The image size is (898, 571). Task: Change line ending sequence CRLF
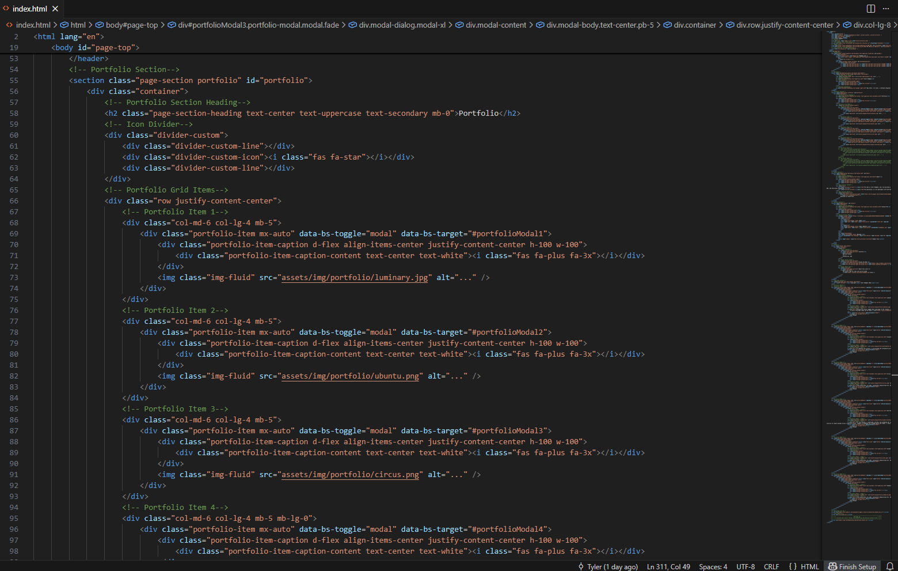point(771,566)
